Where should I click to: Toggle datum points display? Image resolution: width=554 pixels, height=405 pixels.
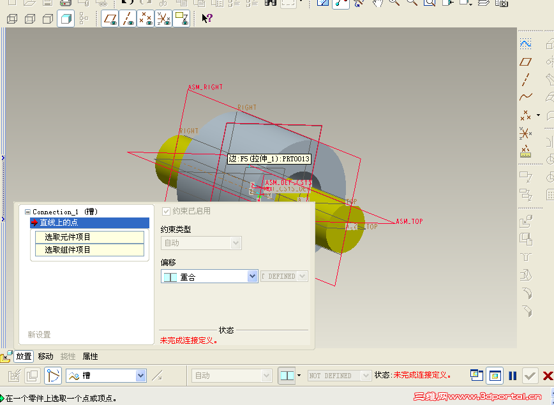point(146,18)
